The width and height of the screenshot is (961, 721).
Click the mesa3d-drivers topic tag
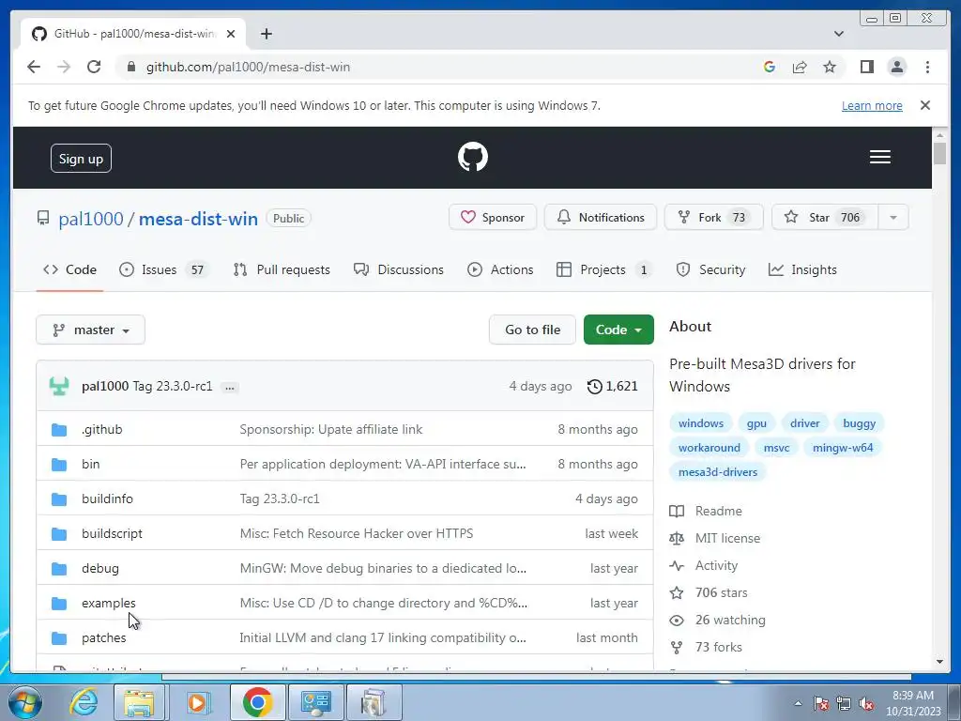coord(718,473)
